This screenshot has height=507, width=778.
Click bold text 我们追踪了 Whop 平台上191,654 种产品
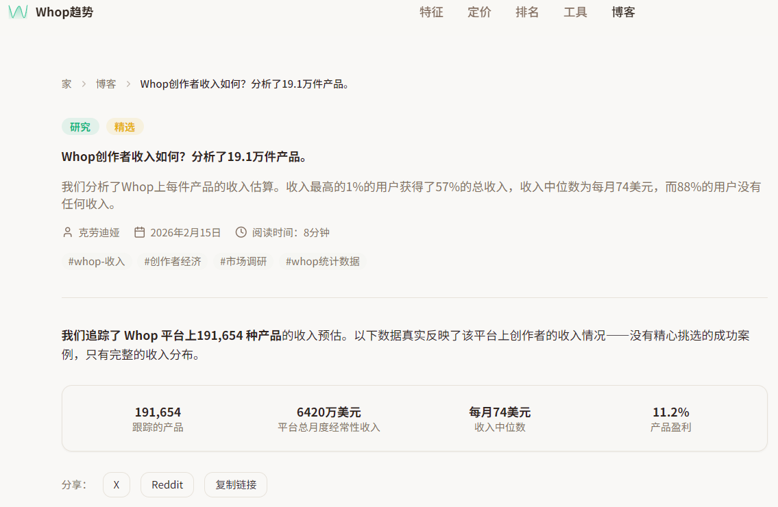(x=171, y=335)
